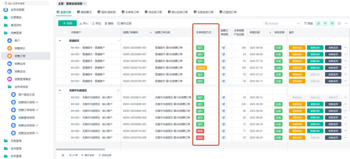Viewport: 350px width, 159px height.
Task: Select row checkbox for XSDD-20250716-002
Action: 65,61
